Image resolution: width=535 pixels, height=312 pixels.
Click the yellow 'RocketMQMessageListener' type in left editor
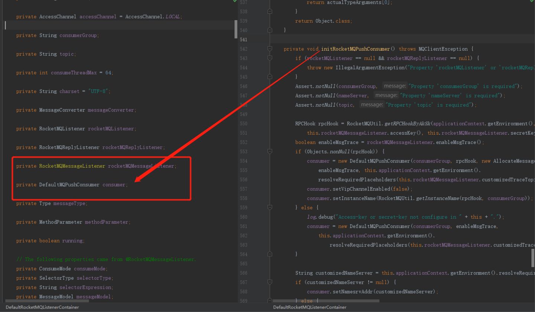(72, 166)
